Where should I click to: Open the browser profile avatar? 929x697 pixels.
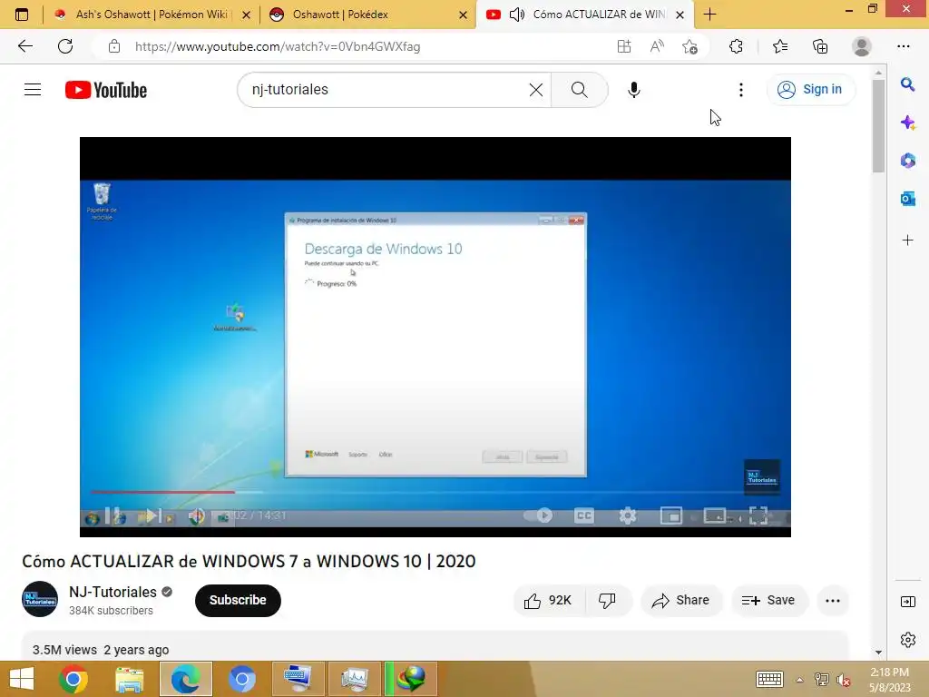tap(862, 46)
